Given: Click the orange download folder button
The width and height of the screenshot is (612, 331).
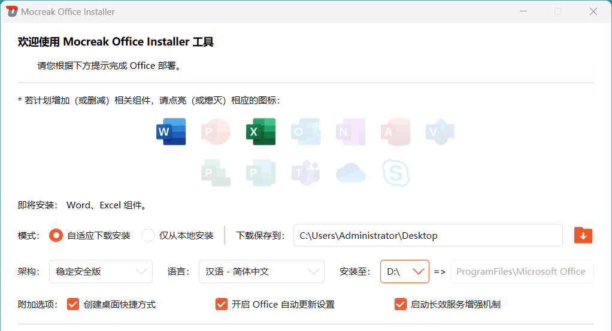Looking at the screenshot, I should 583,235.
